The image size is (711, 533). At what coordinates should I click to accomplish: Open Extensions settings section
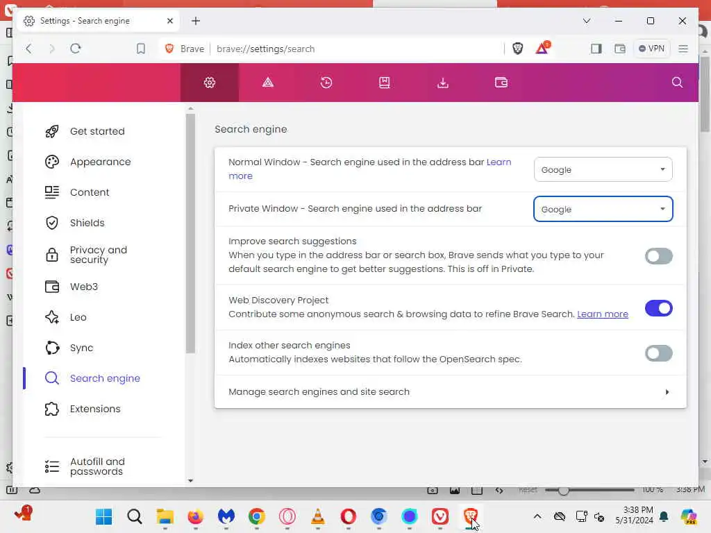click(94, 409)
